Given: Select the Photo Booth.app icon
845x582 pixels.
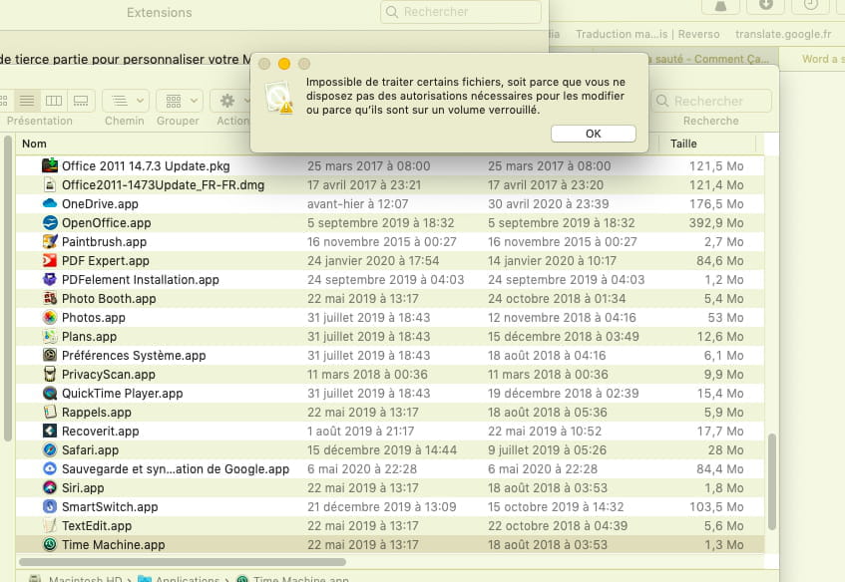Looking at the screenshot, I should (x=50, y=298).
